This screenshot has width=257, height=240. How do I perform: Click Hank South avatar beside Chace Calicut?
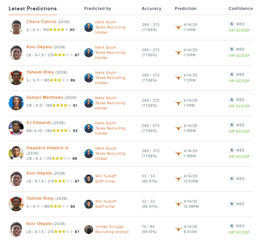click(89, 27)
